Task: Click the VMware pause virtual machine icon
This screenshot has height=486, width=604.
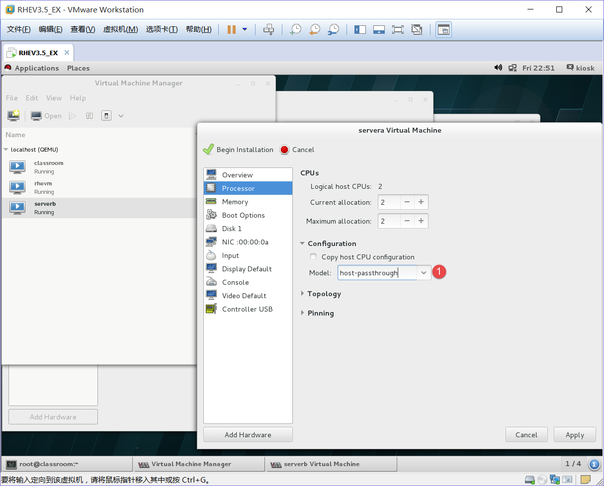Action: click(x=232, y=29)
